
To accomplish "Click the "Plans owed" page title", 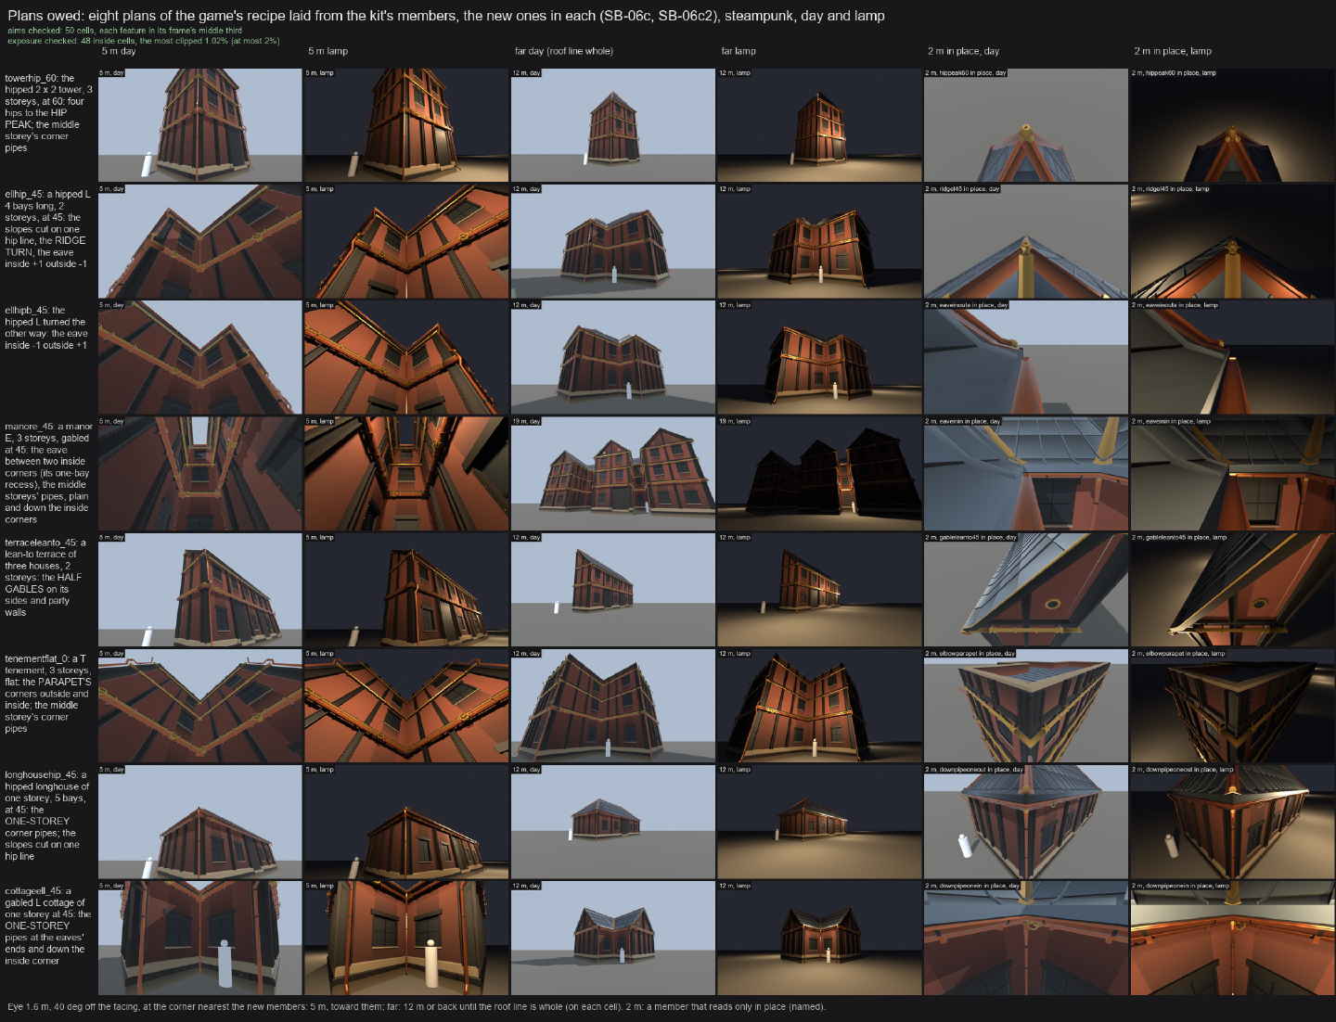I will pos(446,16).
